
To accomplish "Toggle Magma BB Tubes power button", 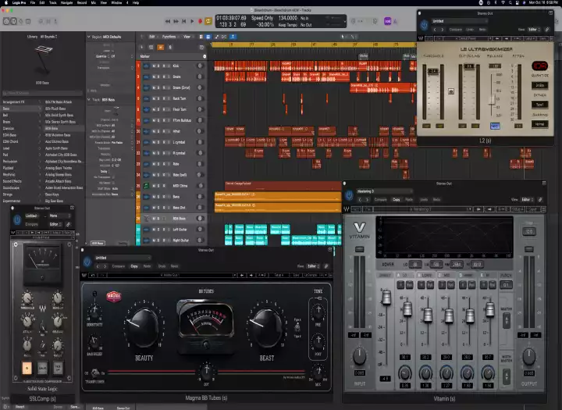I will (87, 262).
